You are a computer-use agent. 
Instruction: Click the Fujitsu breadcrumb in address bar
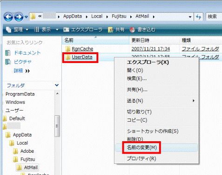[x=119, y=16]
